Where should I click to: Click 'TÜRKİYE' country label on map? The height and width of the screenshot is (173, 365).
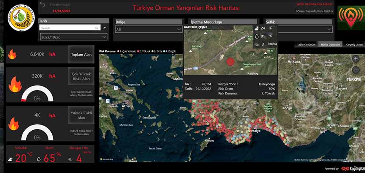(354, 80)
